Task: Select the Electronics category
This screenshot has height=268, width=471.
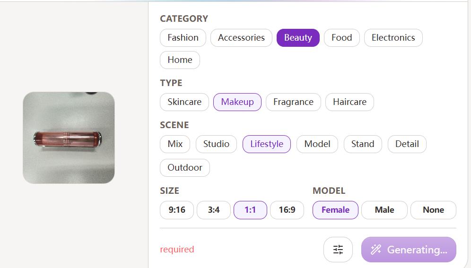Action: coord(393,38)
